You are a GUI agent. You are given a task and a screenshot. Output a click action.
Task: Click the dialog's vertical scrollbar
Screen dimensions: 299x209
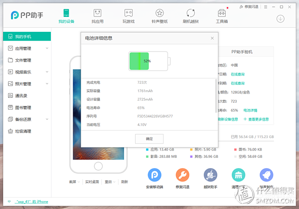tap(216, 96)
